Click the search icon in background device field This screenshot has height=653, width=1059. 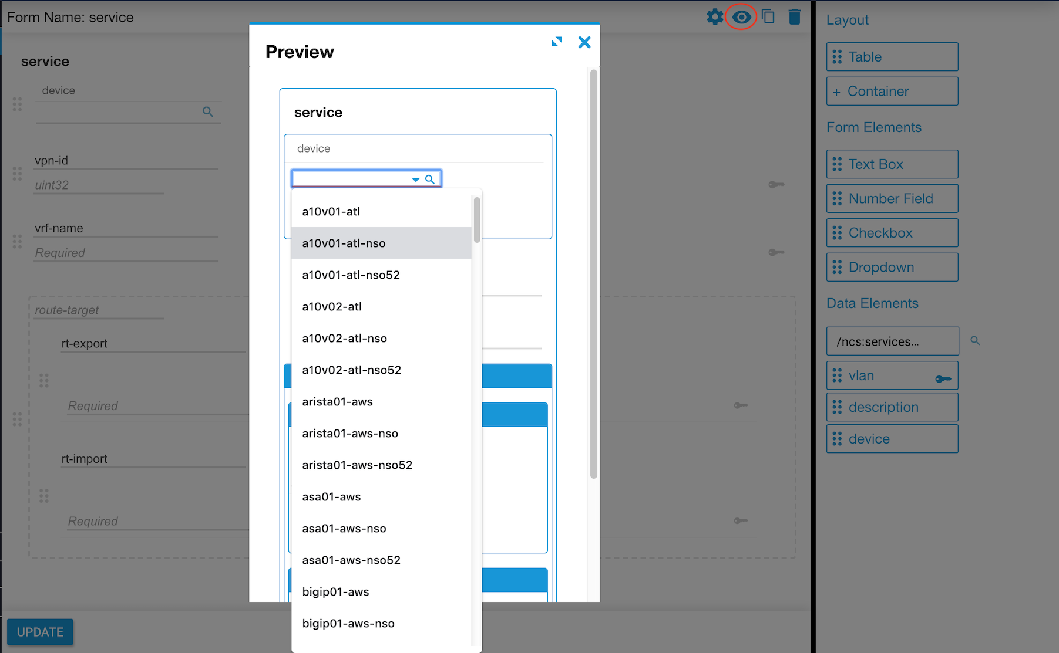click(x=208, y=111)
